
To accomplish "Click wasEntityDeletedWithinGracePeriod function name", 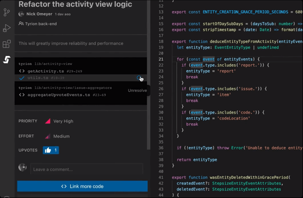I will pyautogui.click(x=249, y=177).
